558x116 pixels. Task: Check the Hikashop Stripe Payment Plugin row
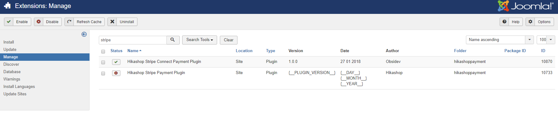click(x=103, y=73)
